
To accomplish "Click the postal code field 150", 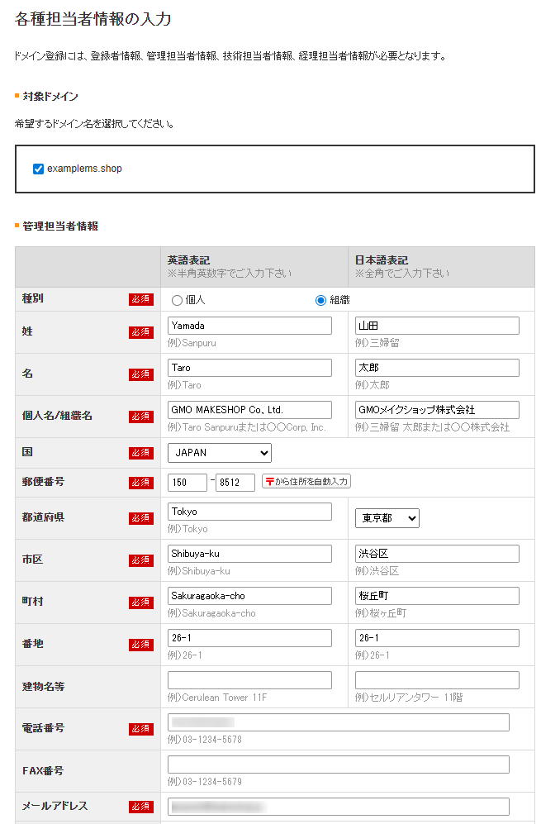I will 187,483.
